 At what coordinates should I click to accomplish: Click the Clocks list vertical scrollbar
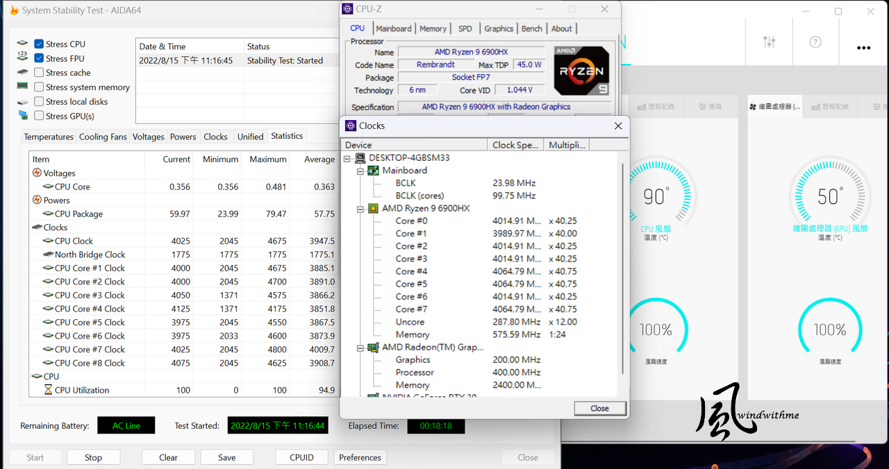coord(622,264)
